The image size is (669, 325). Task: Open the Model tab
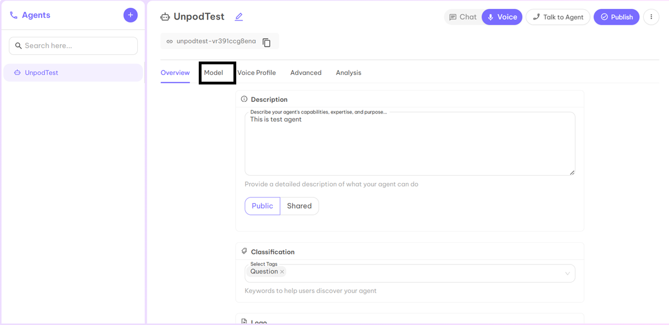214,73
